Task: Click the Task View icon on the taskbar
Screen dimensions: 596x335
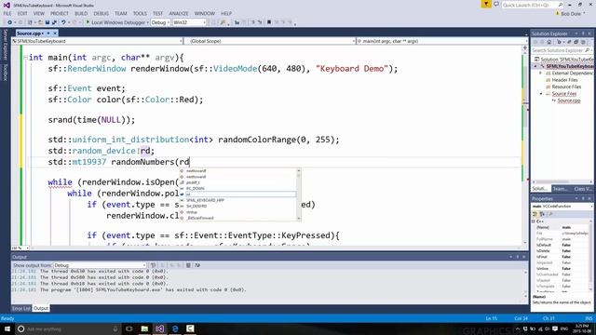Action: tap(129, 328)
